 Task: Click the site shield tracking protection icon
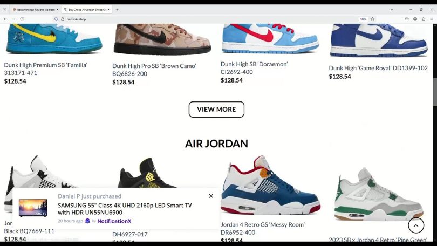[56, 19]
